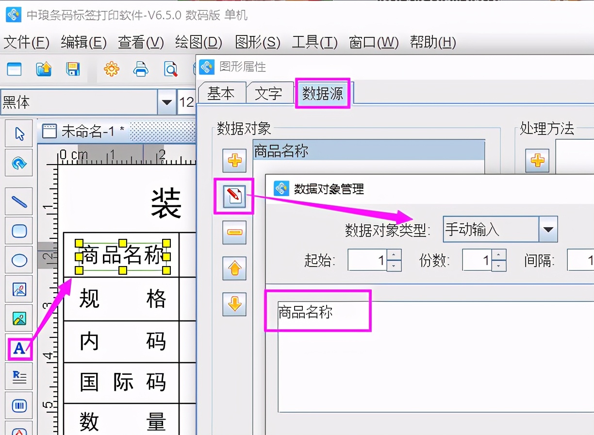Select the vector image tool
The width and height of the screenshot is (594, 435).
(x=19, y=290)
